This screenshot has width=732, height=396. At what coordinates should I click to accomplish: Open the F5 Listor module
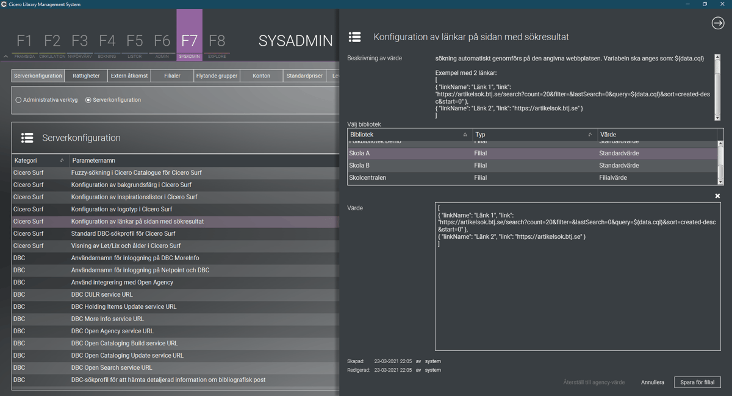point(135,45)
